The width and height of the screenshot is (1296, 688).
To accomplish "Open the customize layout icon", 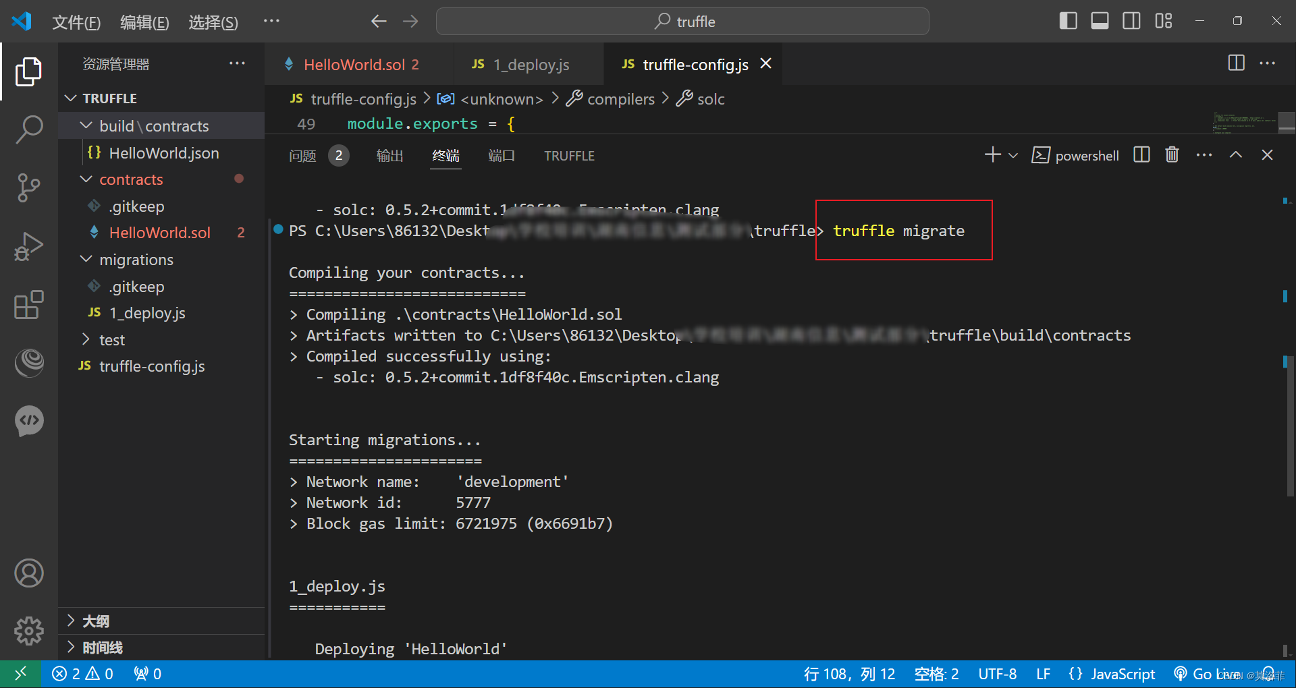I will (x=1164, y=21).
